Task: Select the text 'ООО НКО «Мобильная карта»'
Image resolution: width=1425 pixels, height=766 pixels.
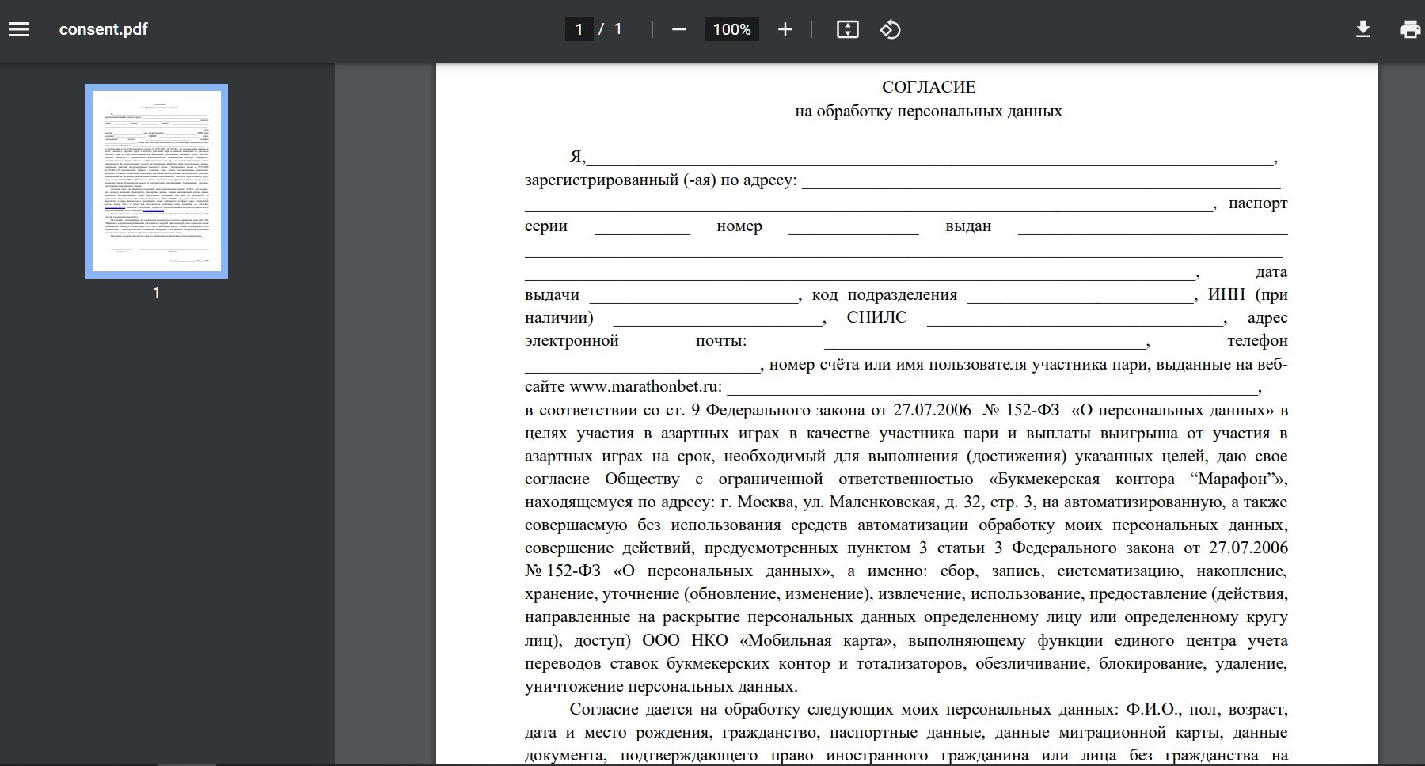Action: point(769,640)
